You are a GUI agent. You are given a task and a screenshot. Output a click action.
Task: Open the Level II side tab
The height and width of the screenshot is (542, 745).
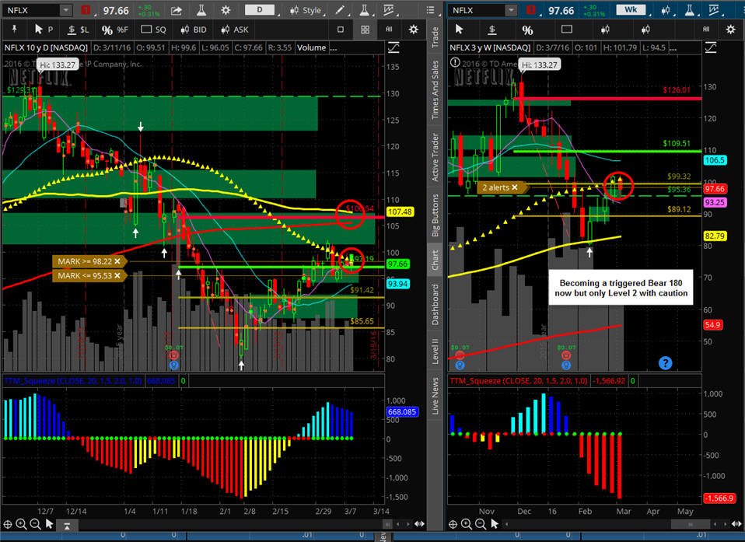[x=435, y=351]
